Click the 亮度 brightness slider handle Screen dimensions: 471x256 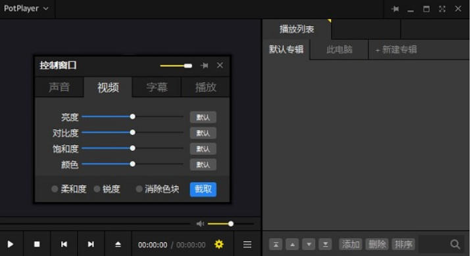coord(132,117)
